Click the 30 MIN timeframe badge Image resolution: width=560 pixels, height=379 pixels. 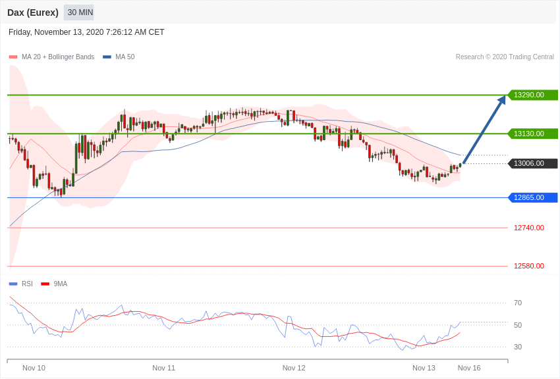(79, 13)
